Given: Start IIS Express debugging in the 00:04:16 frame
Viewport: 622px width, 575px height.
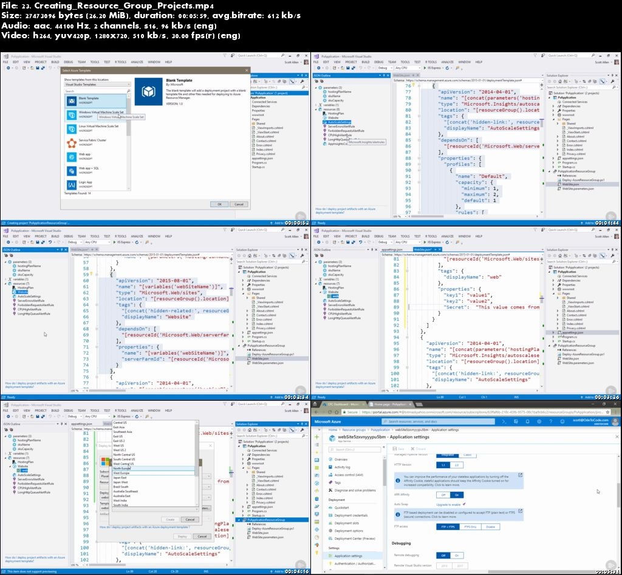Looking at the screenshot, I should [121, 417].
